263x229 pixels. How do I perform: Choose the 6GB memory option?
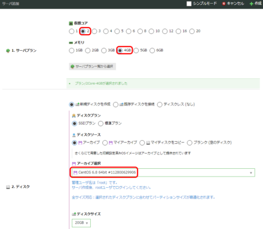coord(152,51)
